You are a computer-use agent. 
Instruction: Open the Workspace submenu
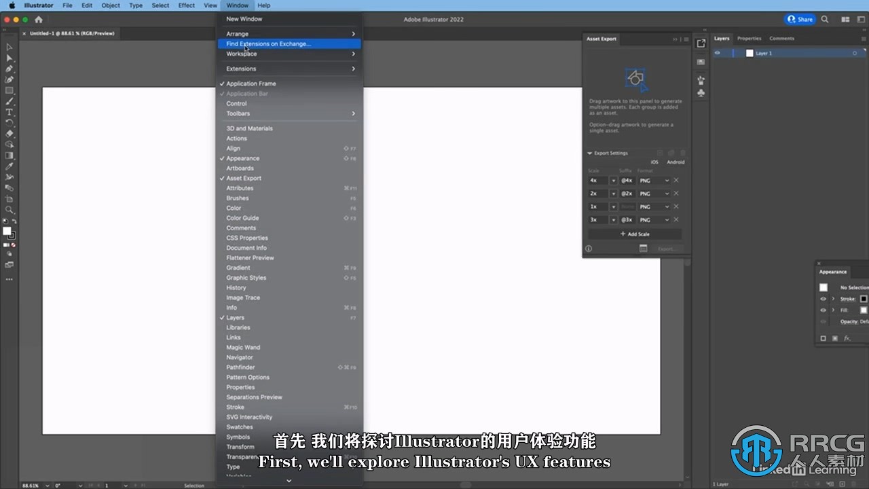tap(289, 54)
